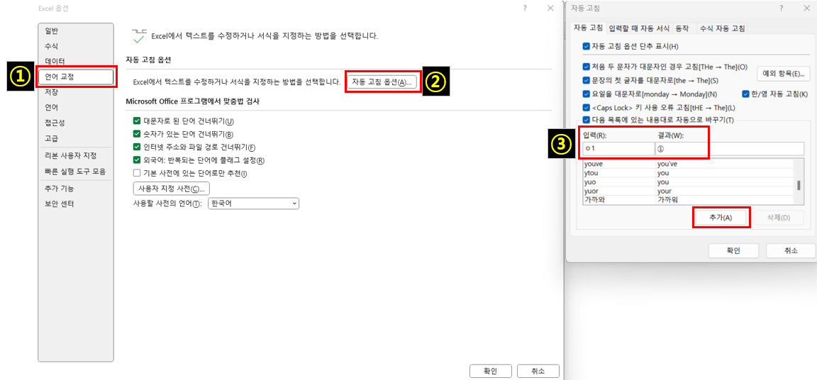This screenshot has width=817, height=380.
Task: Select the youve list row
Action: pos(688,164)
